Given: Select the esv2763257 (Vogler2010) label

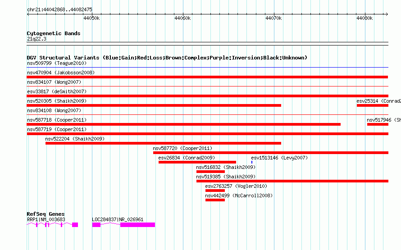Looking at the screenshot, I should click(236, 186).
